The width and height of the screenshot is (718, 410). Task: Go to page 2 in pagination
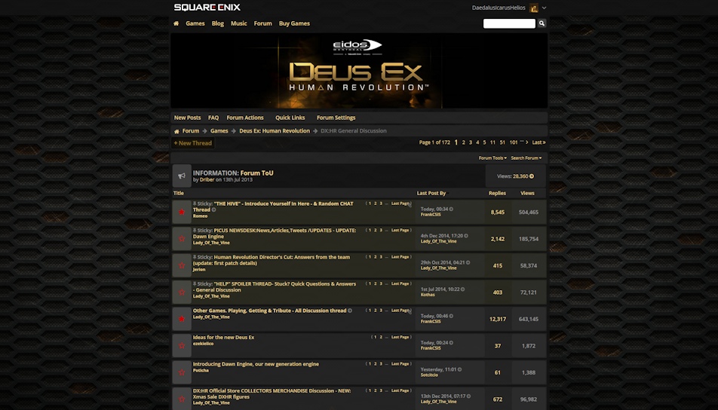point(463,142)
